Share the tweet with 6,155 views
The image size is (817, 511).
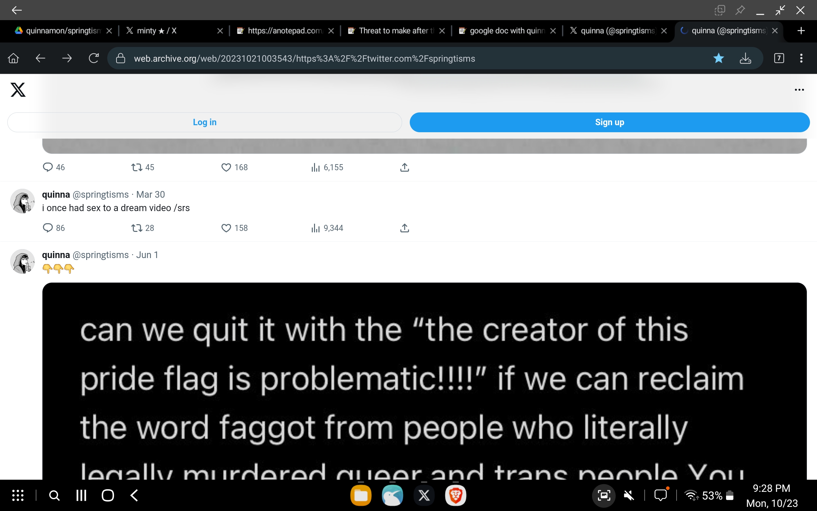pos(404,167)
